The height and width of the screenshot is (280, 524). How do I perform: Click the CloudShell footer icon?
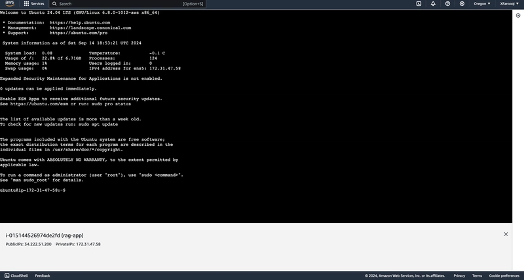[x=7, y=275]
